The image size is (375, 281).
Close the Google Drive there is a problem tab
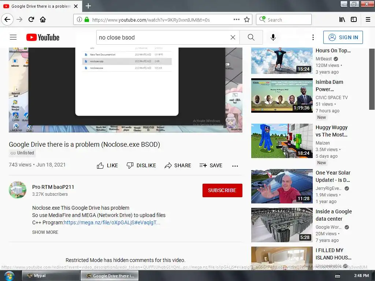pyautogui.click(x=76, y=6)
